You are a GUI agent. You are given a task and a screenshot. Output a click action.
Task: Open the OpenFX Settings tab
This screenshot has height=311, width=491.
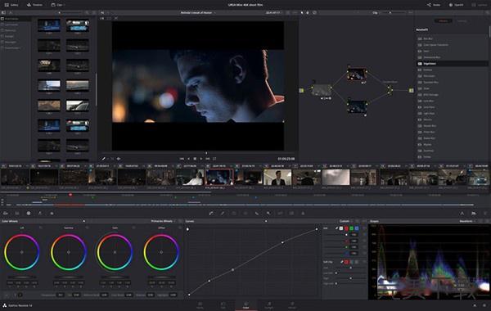pyautogui.click(x=462, y=21)
